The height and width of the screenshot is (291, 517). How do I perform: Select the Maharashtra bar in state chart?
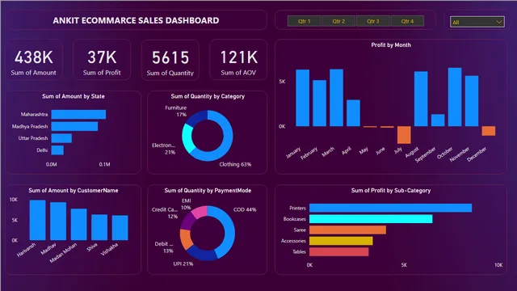point(78,115)
